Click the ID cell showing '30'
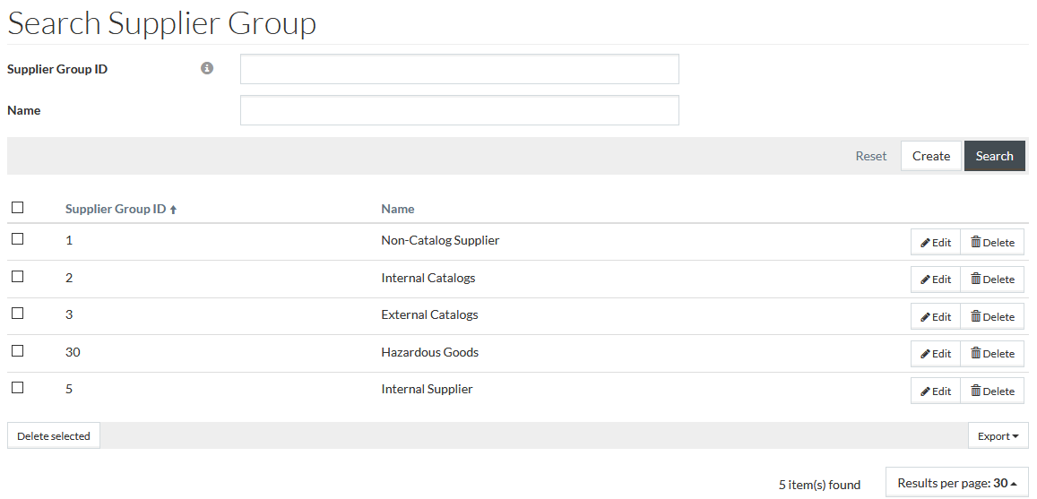Screen dimensions: 1037x499 point(73,353)
